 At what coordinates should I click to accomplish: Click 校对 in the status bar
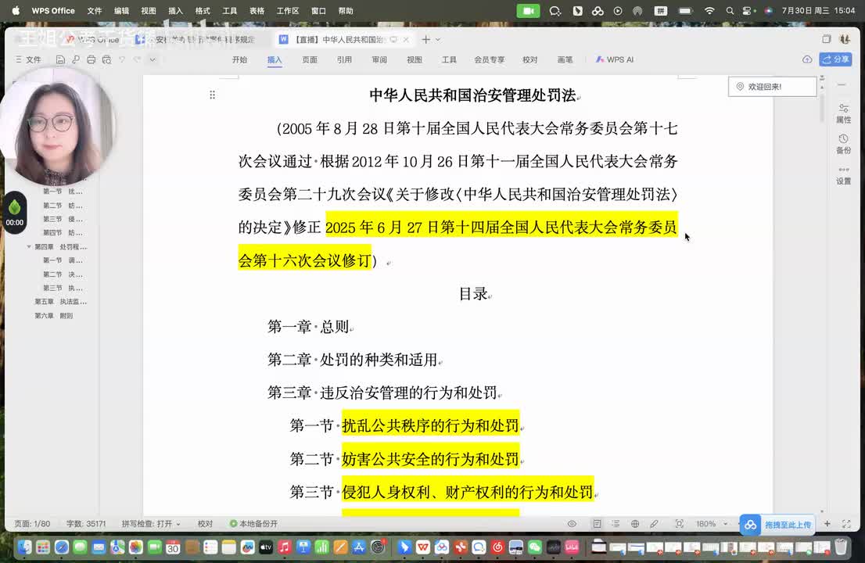point(205,524)
